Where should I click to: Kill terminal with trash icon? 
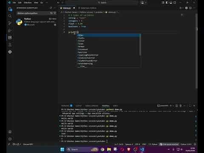click(181, 106)
